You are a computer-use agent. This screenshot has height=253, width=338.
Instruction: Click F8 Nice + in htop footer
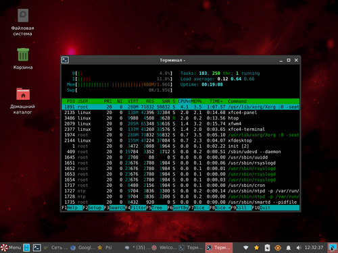tap(220, 208)
